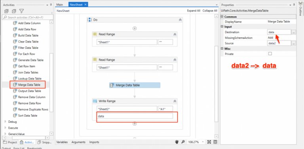
Task: Click the "A1" range field in Write Range
Action: click(165, 109)
